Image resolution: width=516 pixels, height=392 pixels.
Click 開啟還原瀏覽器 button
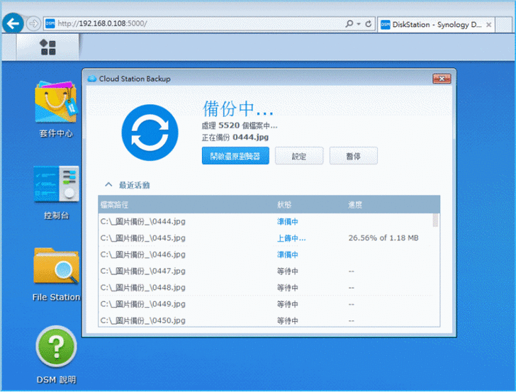[x=235, y=156]
